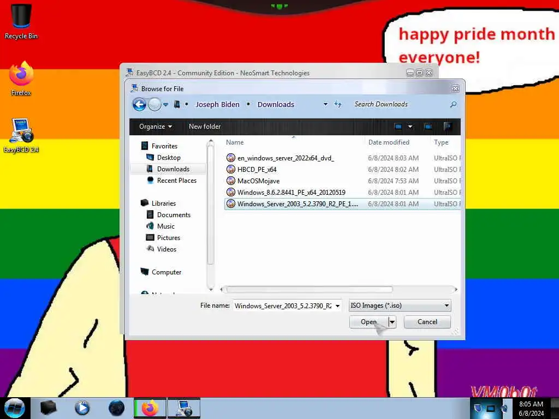The width and height of the screenshot is (559, 419).
Task: Switch to Firefox in the taskbar
Action: 150,408
